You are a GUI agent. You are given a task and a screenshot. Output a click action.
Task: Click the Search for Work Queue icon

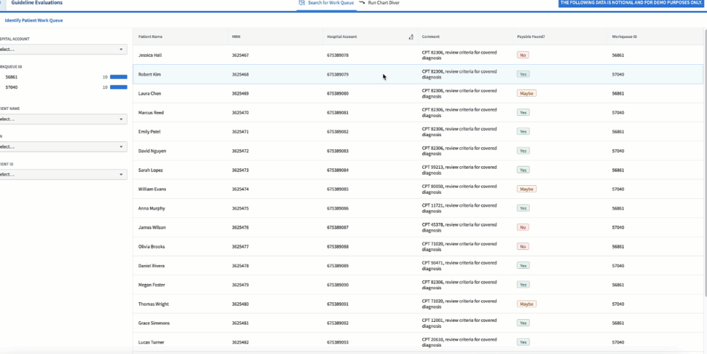click(302, 3)
